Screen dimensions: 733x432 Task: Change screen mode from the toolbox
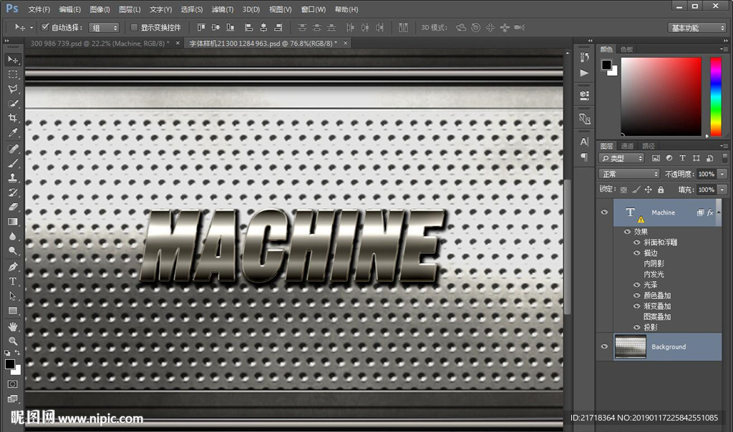13,398
